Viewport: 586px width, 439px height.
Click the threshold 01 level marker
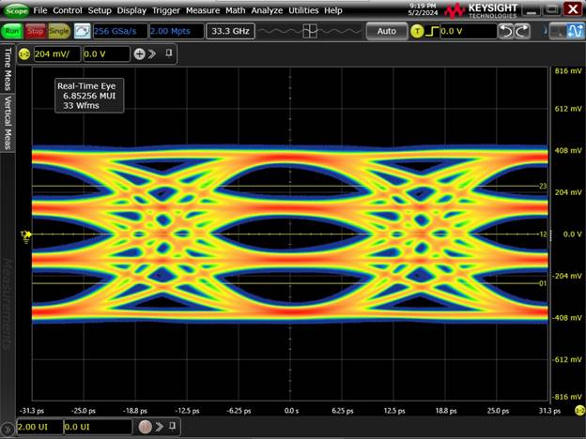[x=543, y=283]
